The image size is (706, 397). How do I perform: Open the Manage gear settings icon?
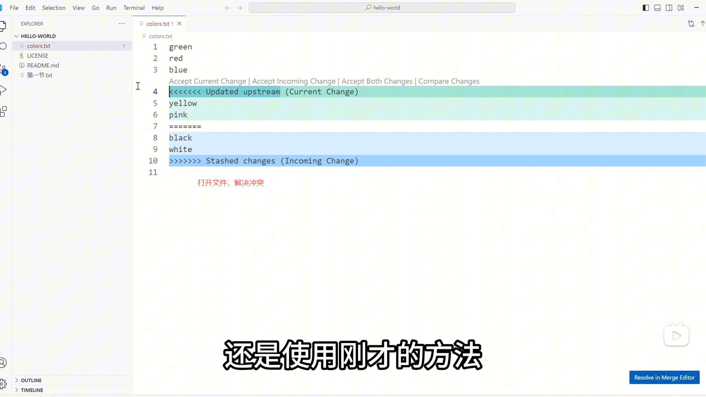[3, 384]
